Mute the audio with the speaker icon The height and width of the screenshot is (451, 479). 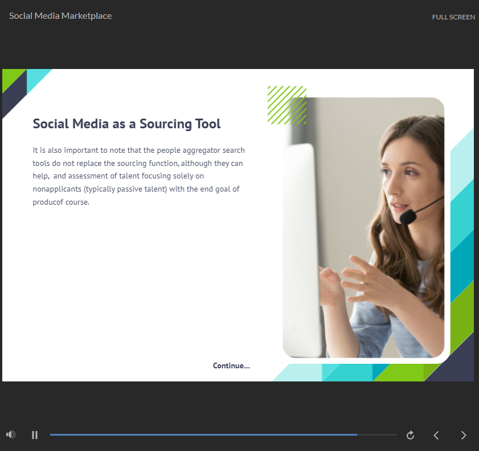pyautogui.click(x=11, y=434)
